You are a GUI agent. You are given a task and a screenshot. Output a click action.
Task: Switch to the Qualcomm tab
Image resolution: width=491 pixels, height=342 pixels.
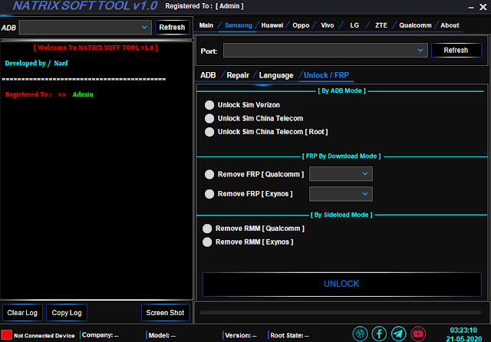click(x=415, y=25)
